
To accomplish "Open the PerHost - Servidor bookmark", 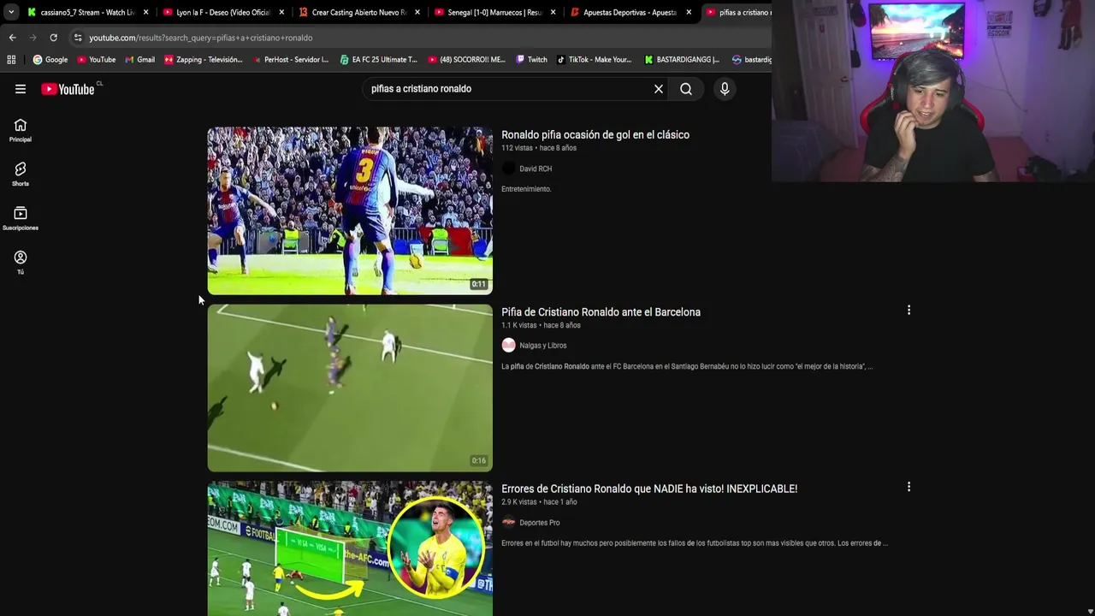I will pos(289,60).
